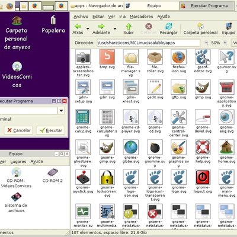Open the Editar menu
Image resolution: width=237 pixels, height=237 pixels.
click(x=98, y=17)
